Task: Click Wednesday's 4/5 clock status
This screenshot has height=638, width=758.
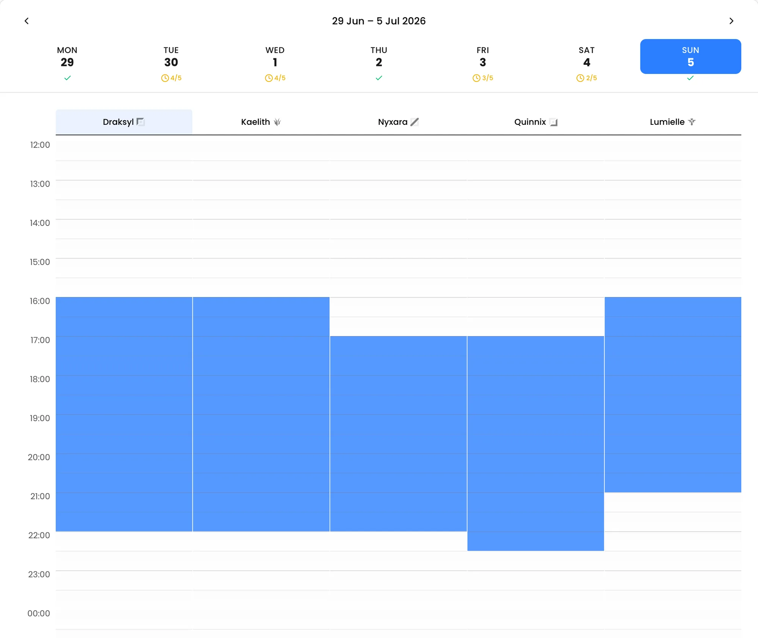Action: 275,78
